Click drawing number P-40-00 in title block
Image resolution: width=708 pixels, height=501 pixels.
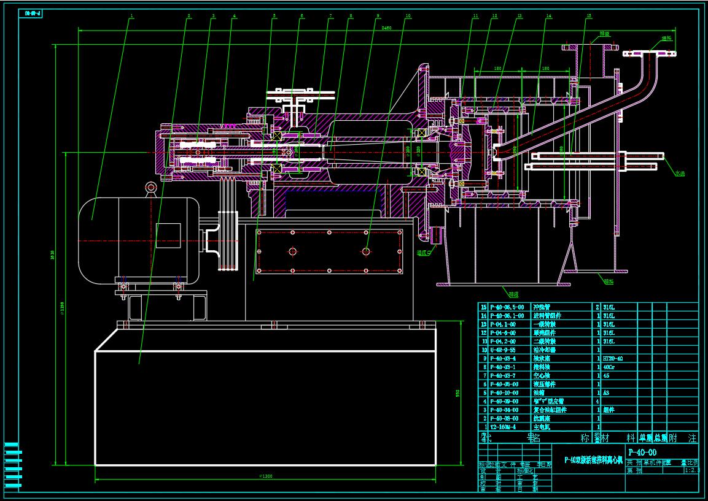pos(642,453)
